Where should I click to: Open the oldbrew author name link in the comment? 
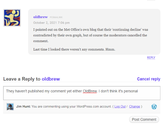tap(40, 17)
